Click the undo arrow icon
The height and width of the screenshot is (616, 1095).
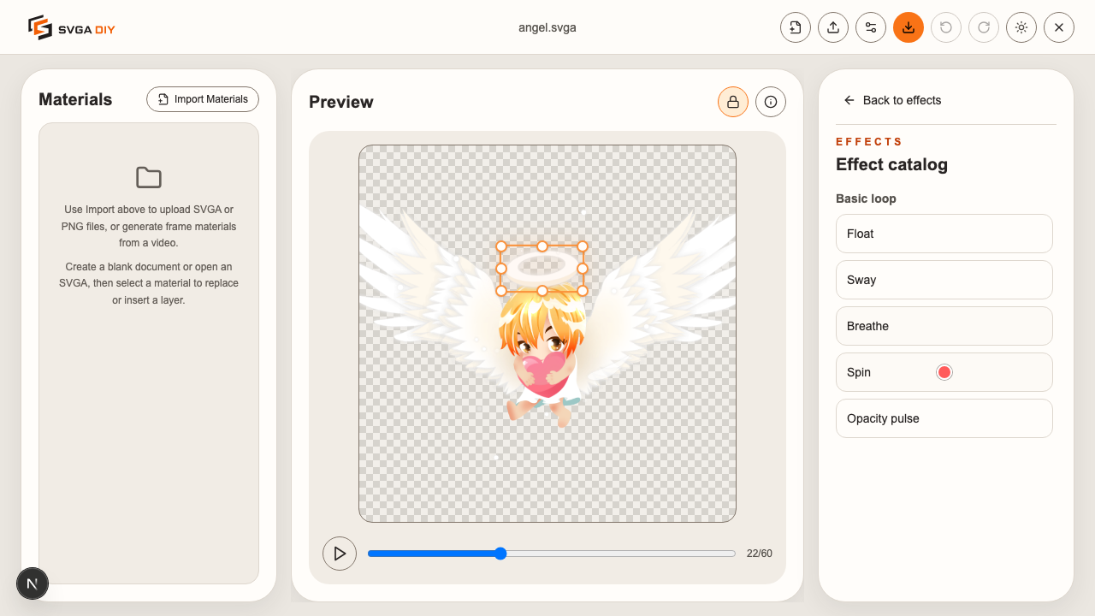click(946, 27)
